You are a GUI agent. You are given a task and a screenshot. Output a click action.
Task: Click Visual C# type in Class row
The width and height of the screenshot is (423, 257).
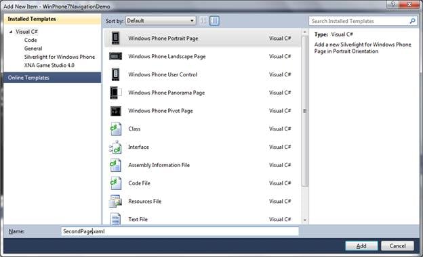click(x=280, y=129)
